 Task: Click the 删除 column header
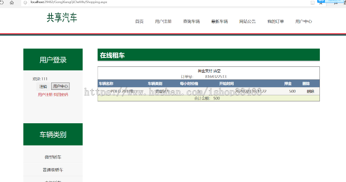tap(306, 83)
